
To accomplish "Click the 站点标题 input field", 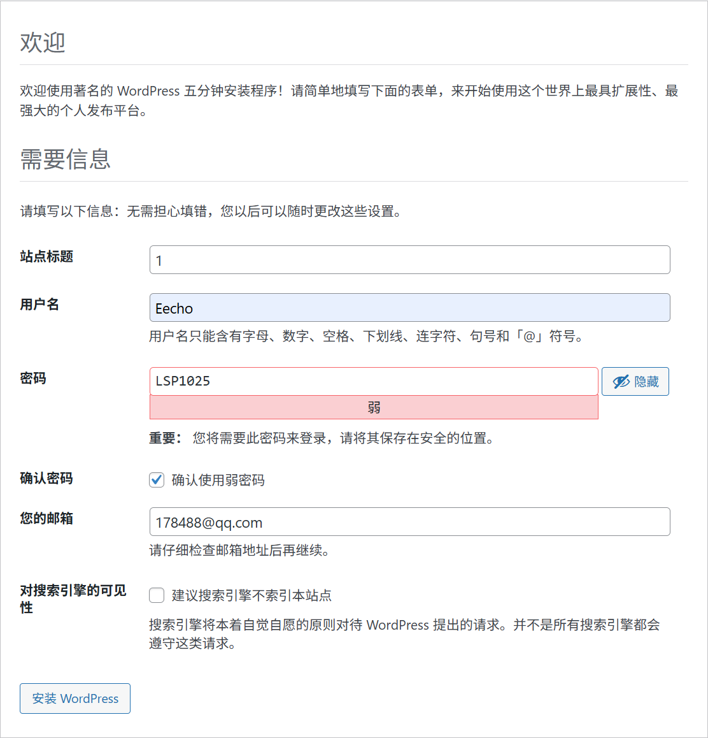I will tap(409, 260).
